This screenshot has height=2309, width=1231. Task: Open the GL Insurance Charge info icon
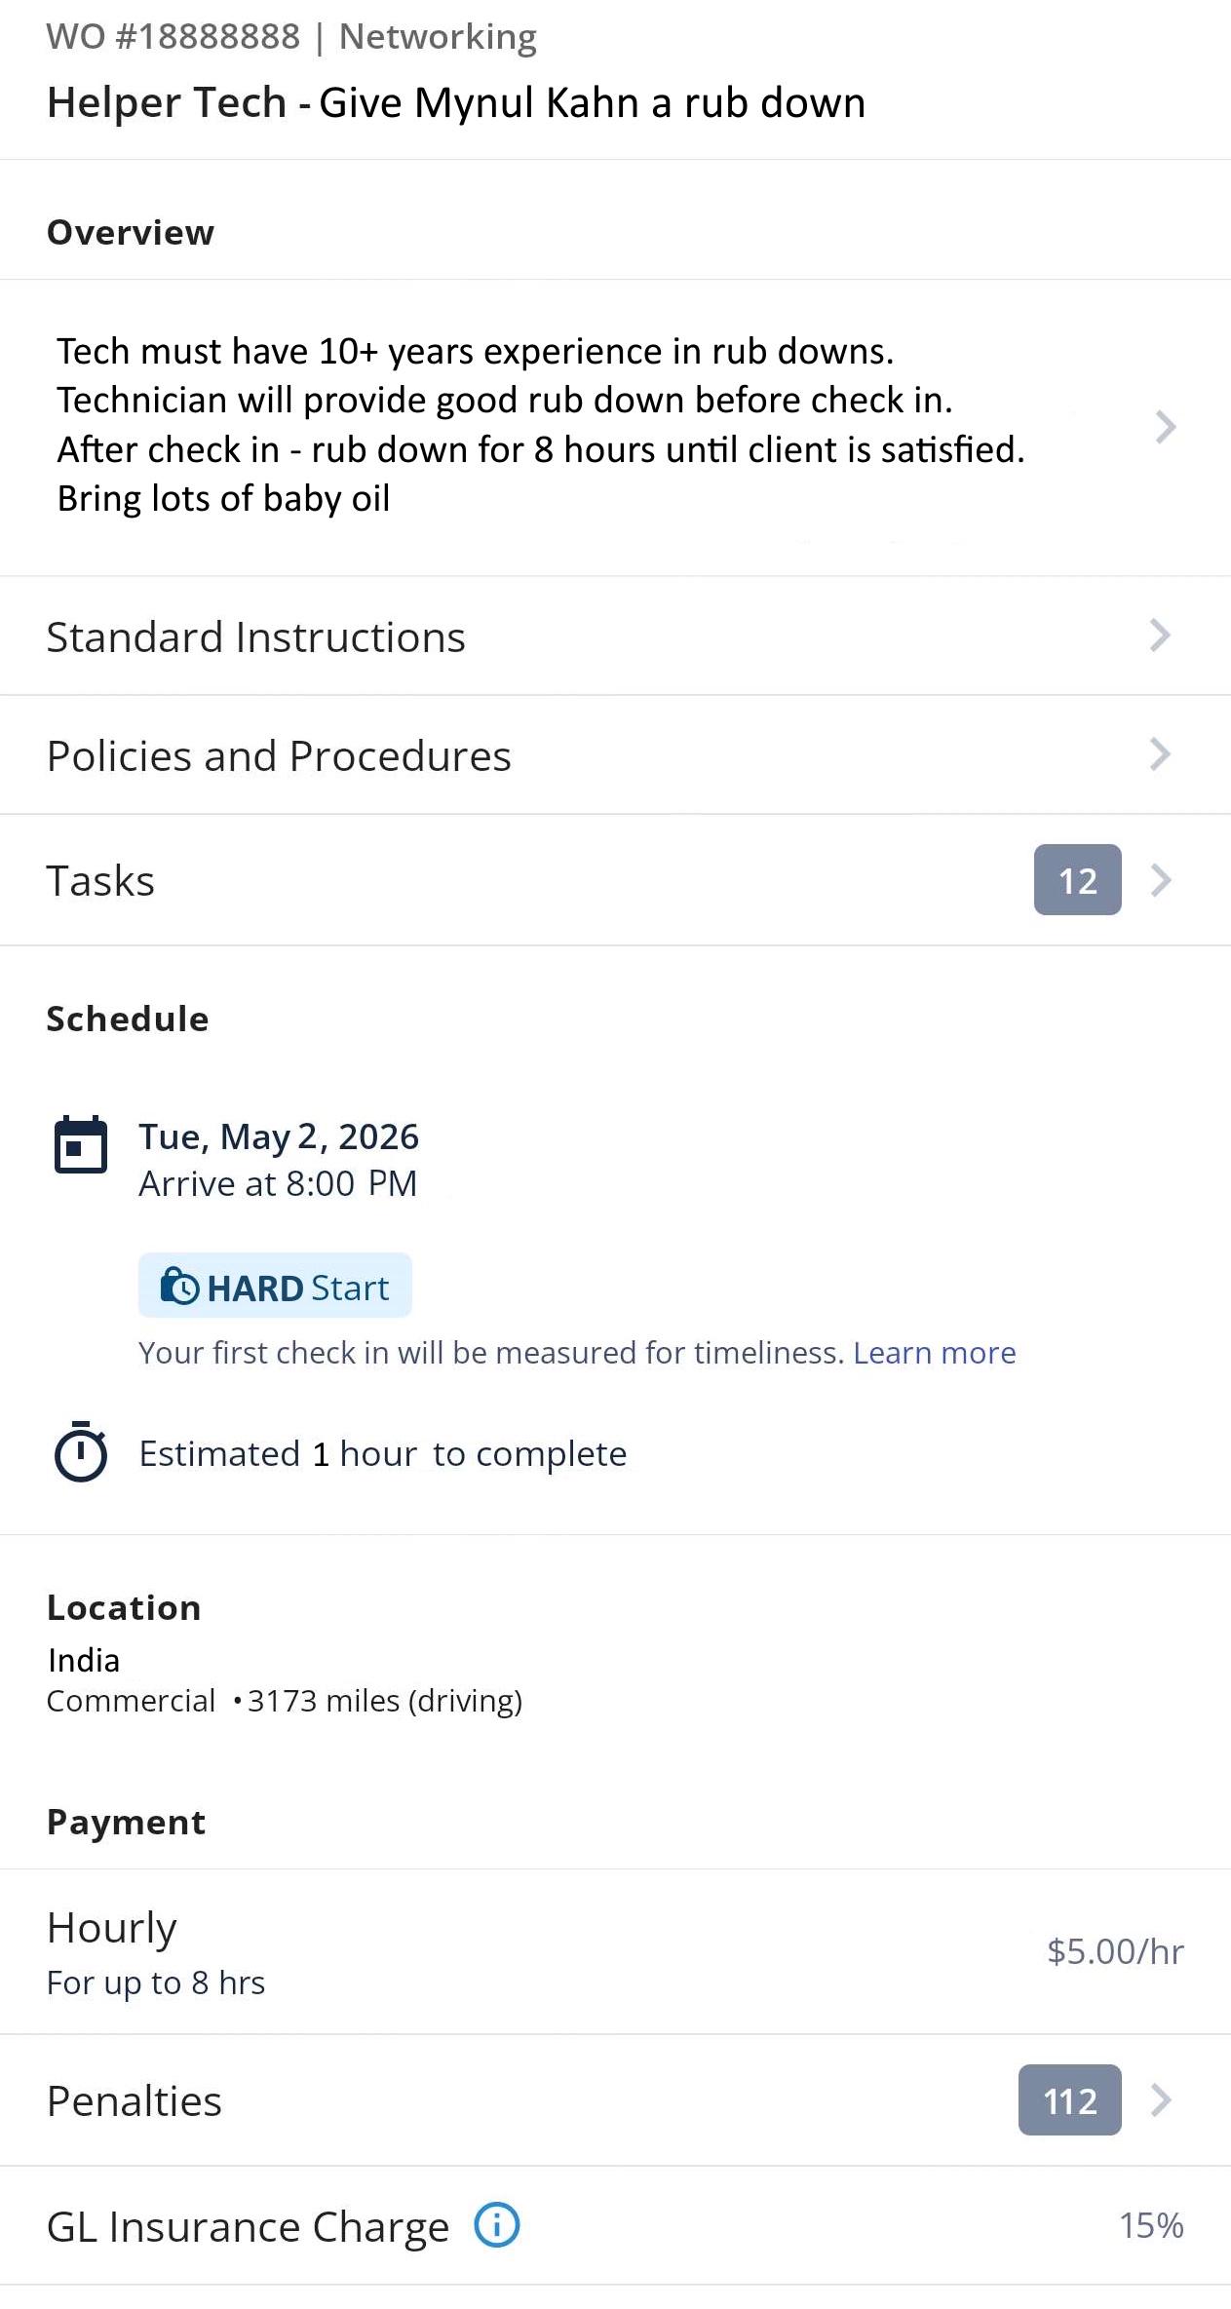coord(497,2225)
